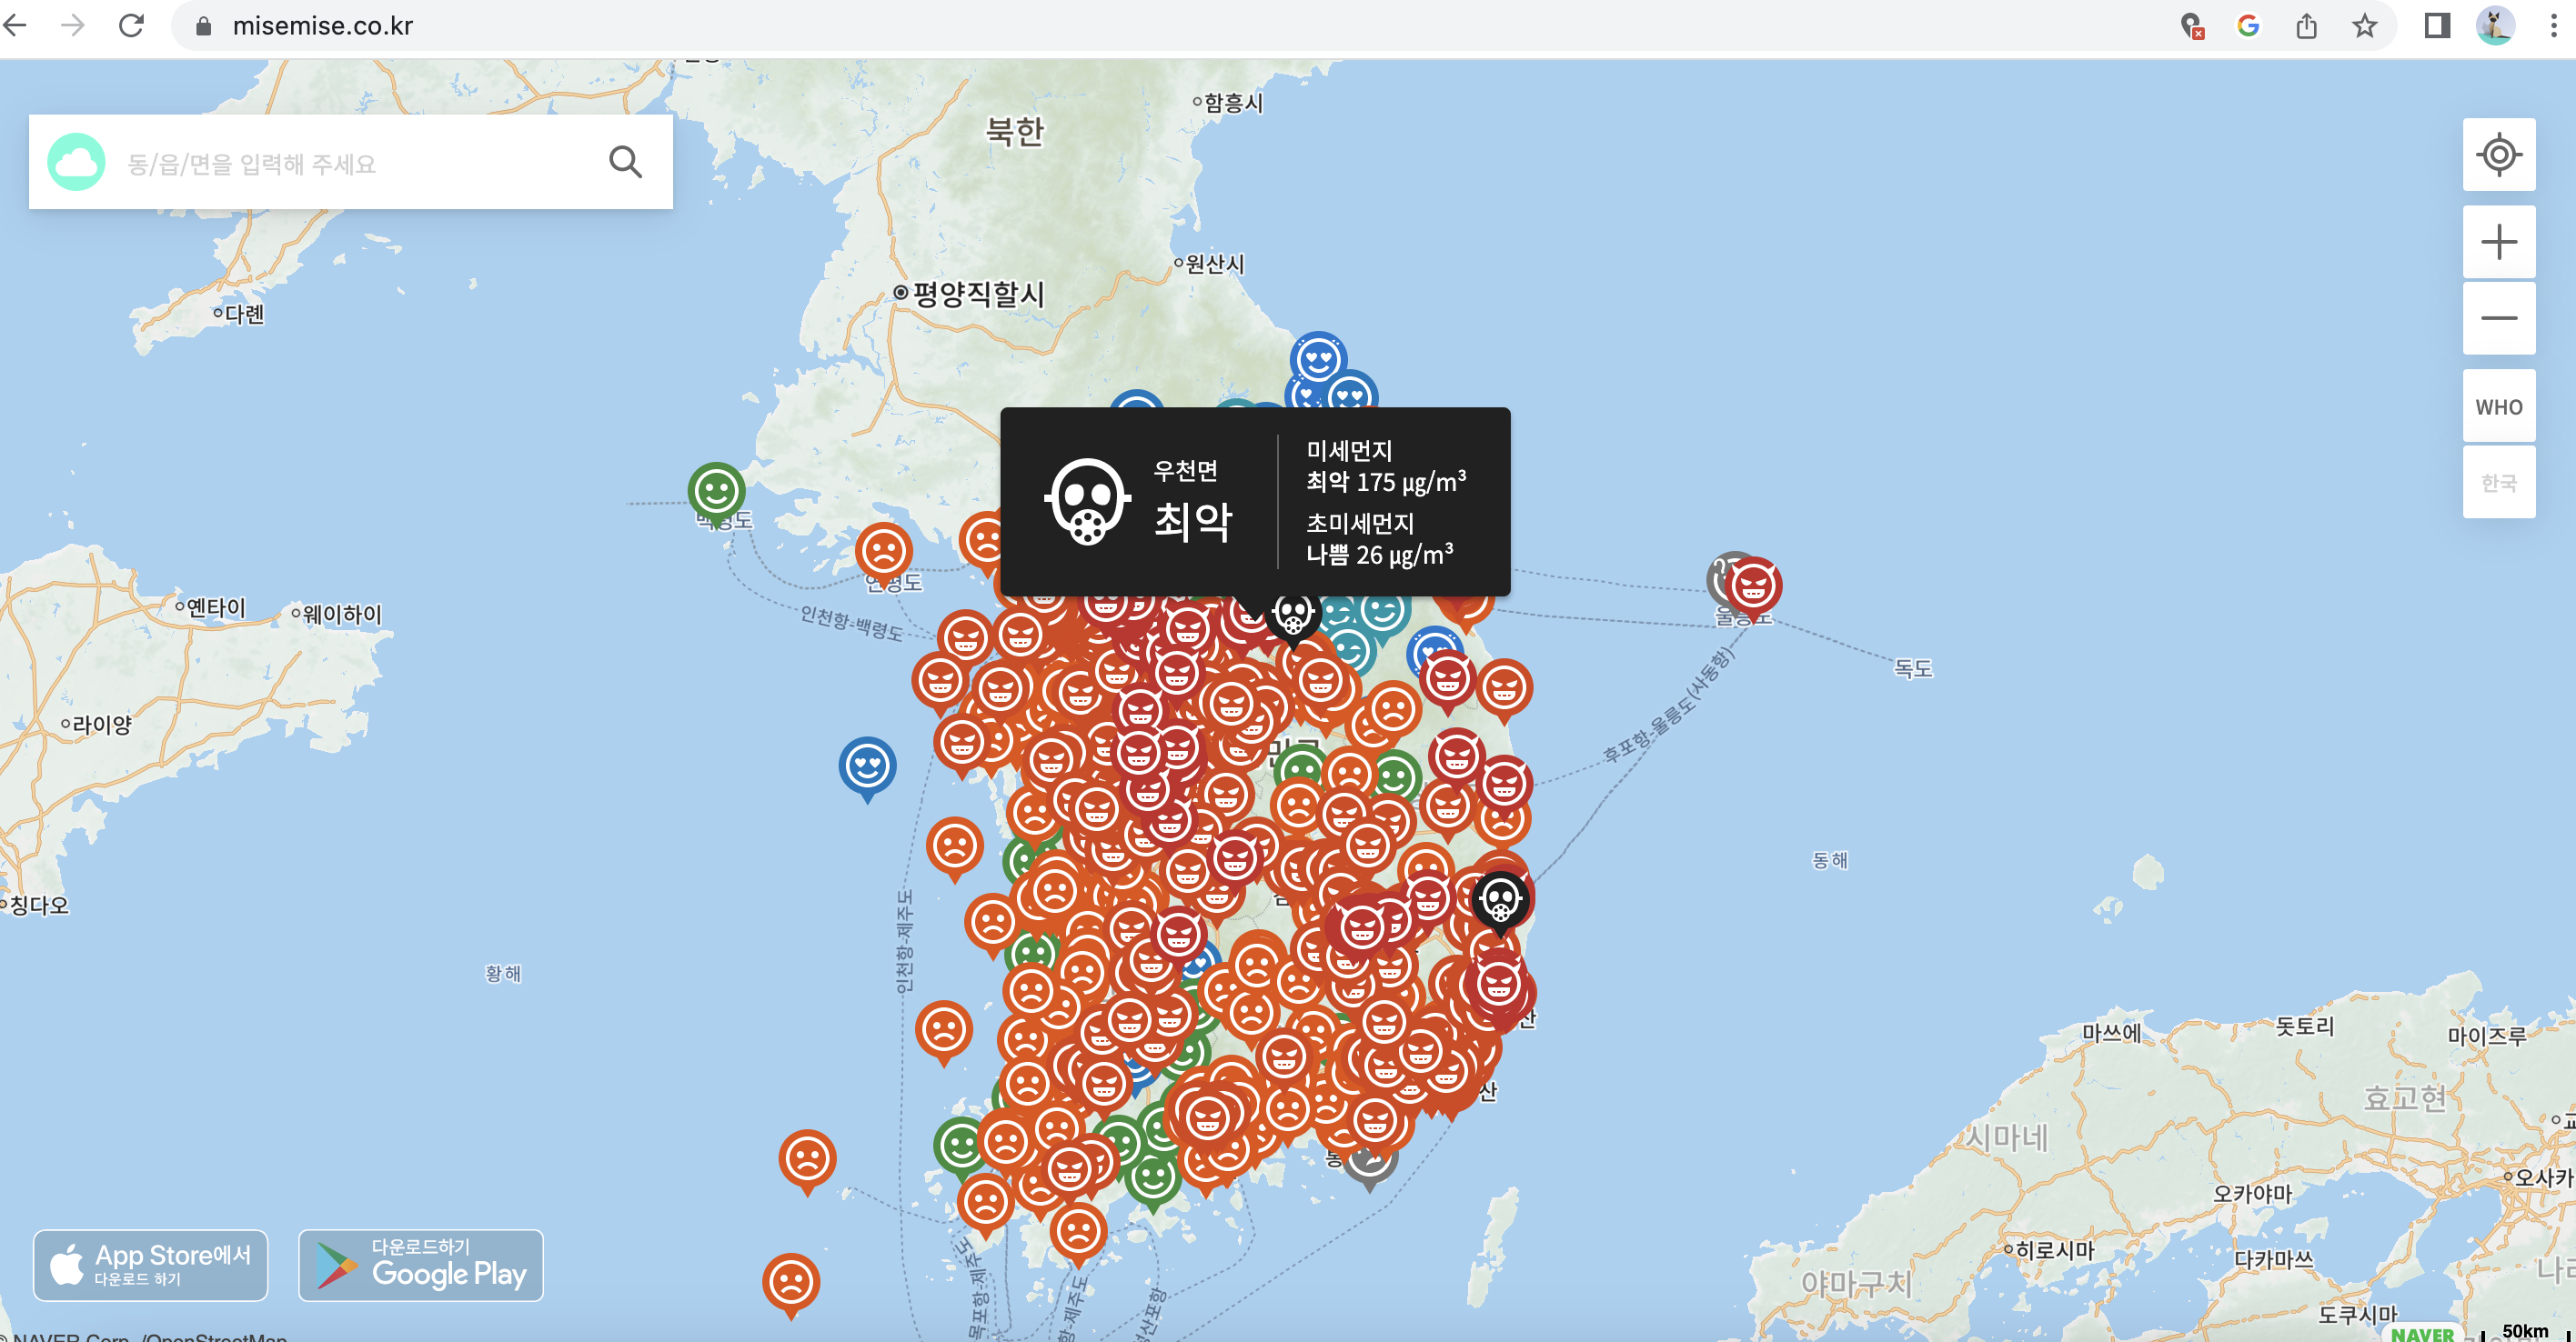Zoom in with the plus button
This screenshot has height=1342, width=2576.
coord(2498,242)
